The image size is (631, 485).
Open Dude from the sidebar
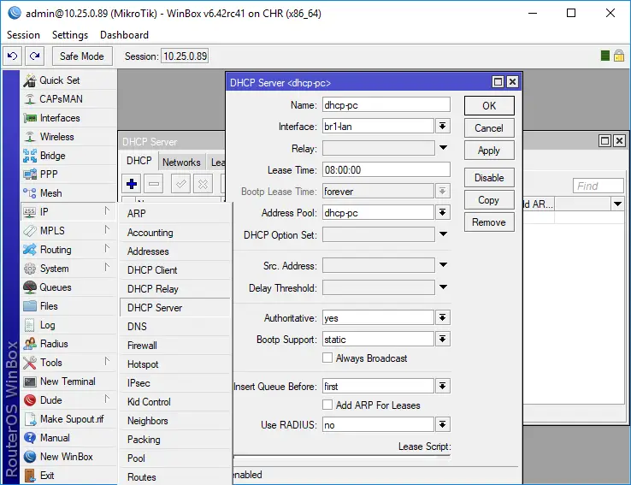68,400
